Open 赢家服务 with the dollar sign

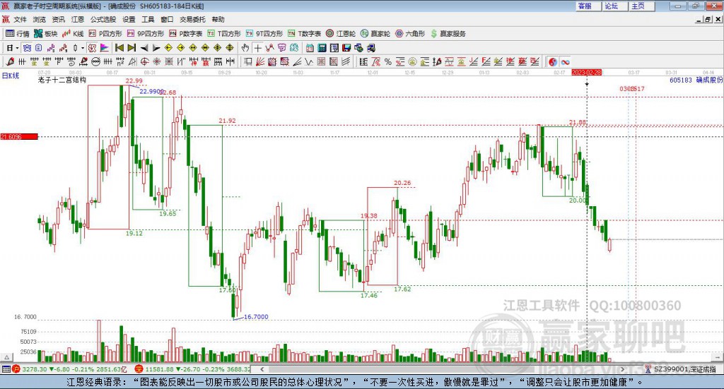pyautogui.click(x=448, y=34)
